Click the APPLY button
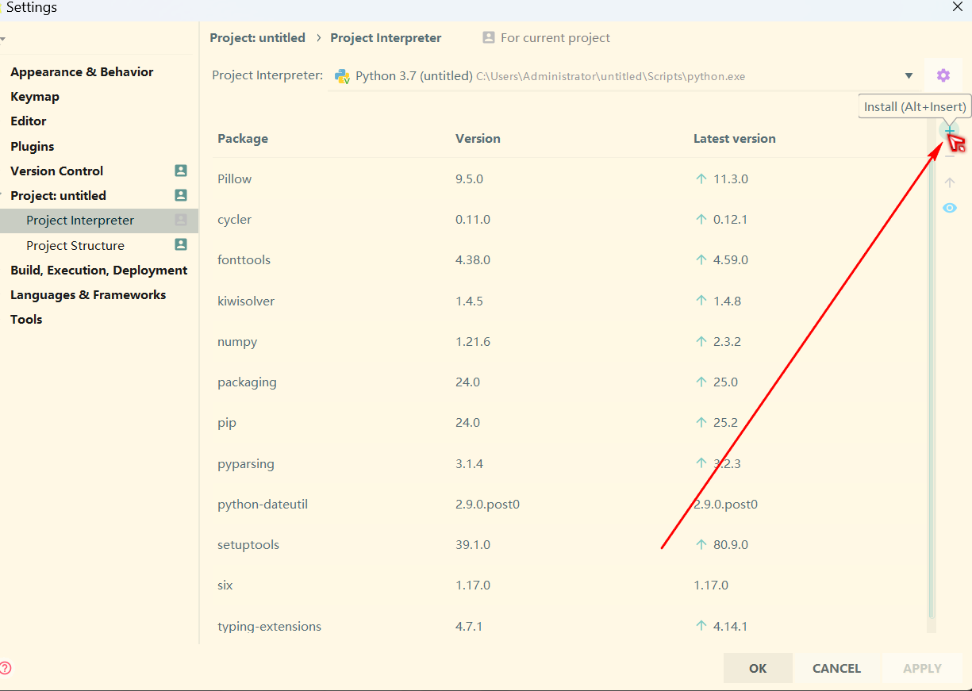972x691 pixels. click(x=922, y=668)
